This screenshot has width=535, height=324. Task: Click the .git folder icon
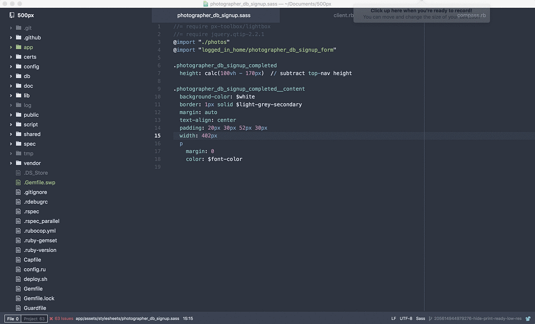18,28
